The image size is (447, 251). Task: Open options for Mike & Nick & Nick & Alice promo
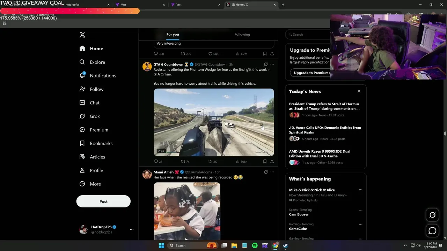point(360,190)
